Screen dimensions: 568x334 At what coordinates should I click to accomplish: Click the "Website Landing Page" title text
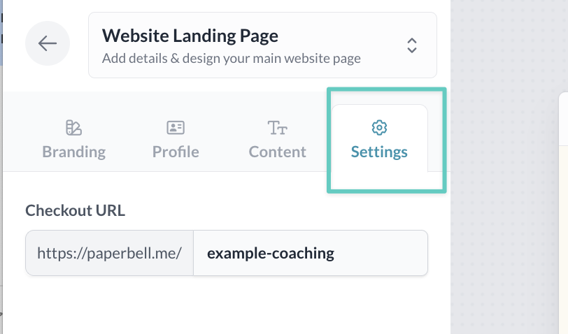tap(190, 35)
